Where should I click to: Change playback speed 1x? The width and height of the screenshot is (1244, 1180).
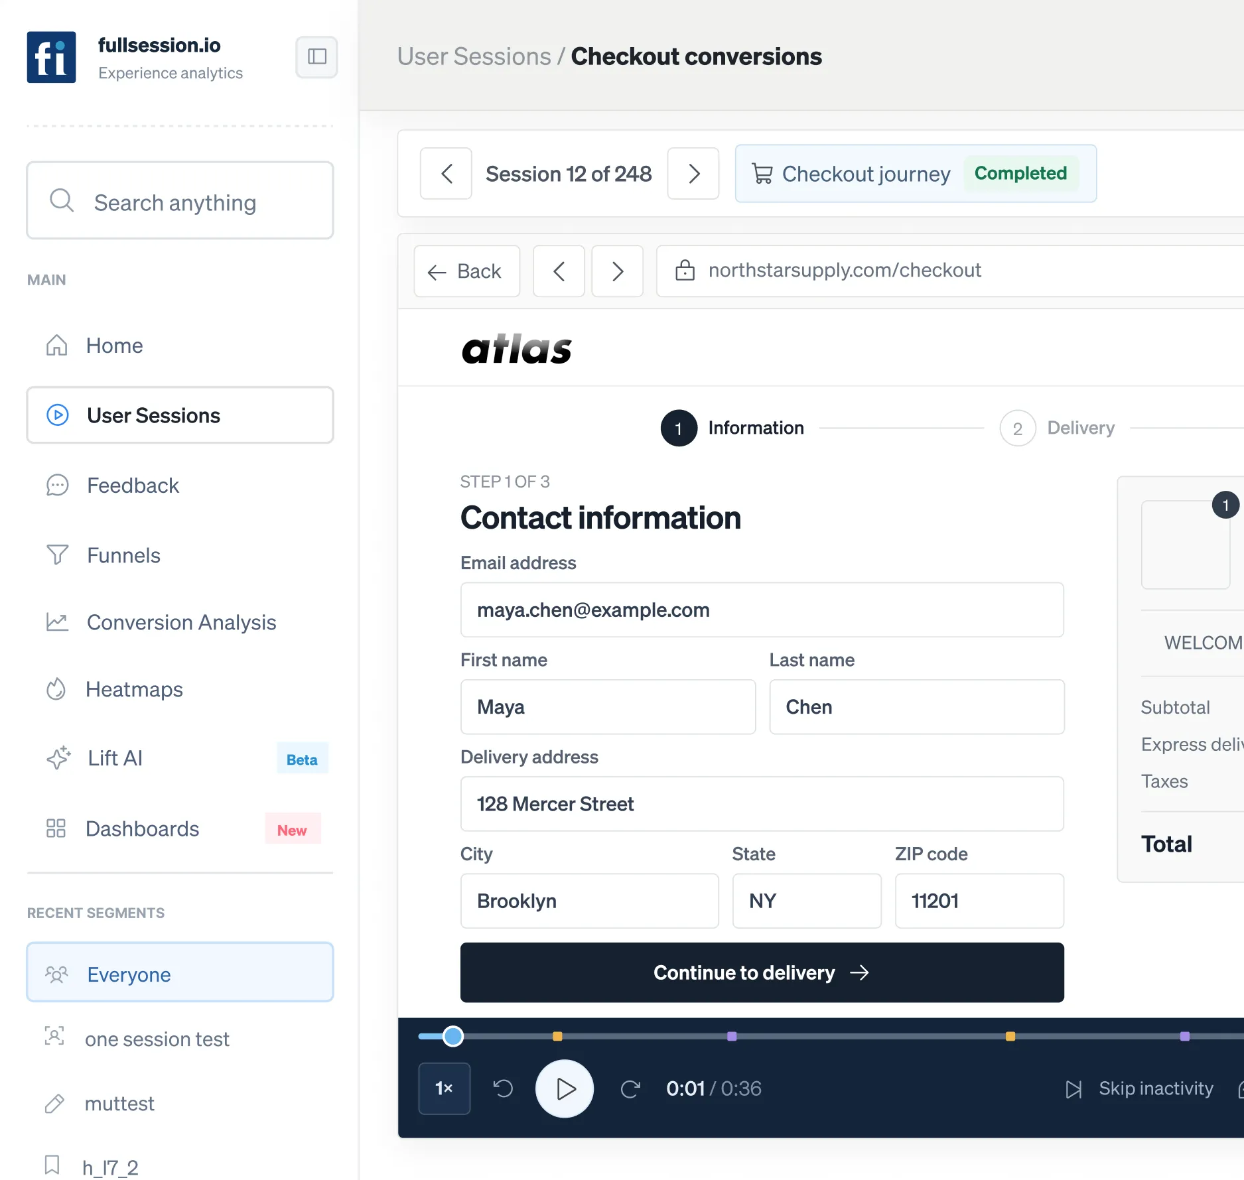[444, 1088]
